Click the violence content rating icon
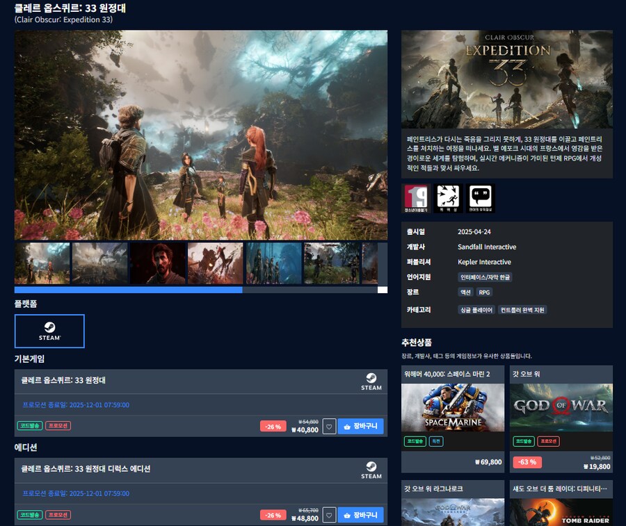 (x=448, y=198)
